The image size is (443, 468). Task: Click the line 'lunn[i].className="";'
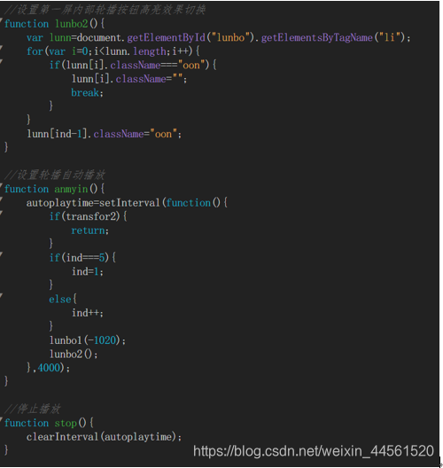tap(129, 79)
